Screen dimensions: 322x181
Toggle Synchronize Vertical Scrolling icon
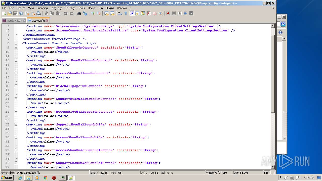coord(106,13)
